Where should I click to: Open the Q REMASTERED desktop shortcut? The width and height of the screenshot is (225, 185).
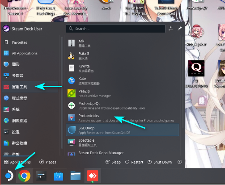196,68
